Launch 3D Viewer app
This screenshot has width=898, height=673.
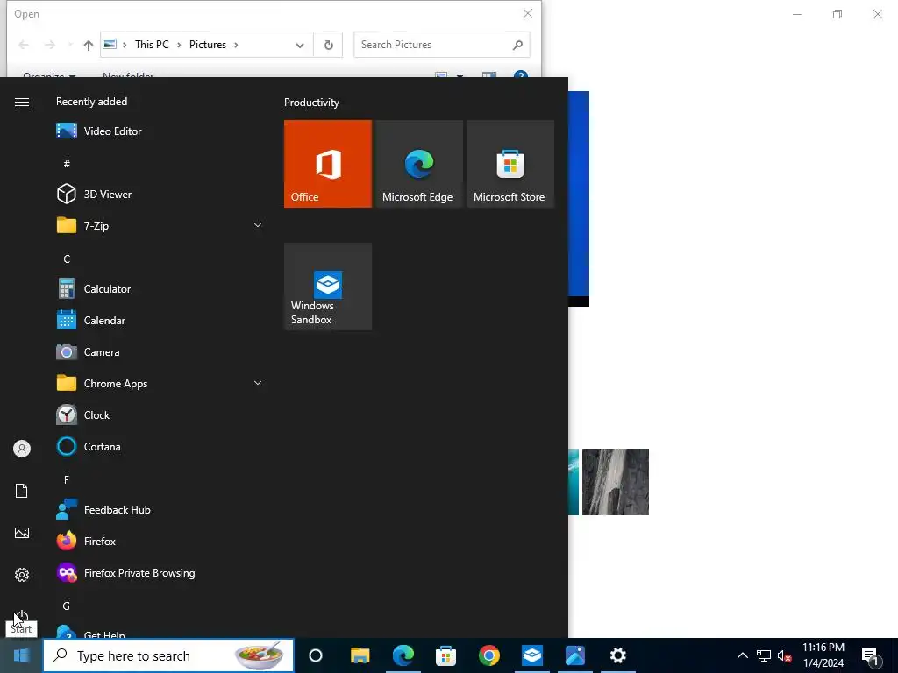tap(160, 194)
